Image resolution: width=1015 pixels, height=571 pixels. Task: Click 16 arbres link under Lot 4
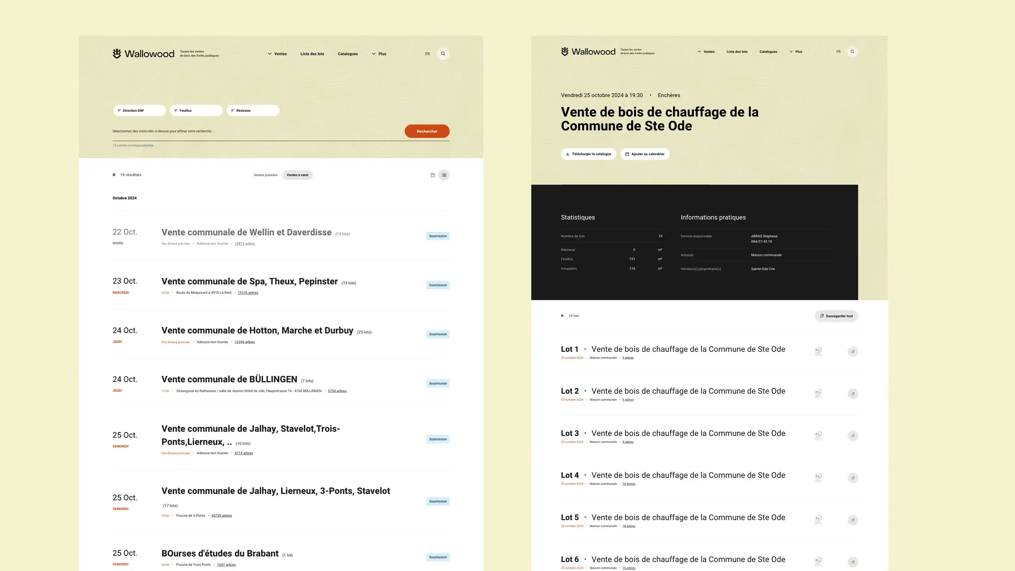[x=629, y=484]
